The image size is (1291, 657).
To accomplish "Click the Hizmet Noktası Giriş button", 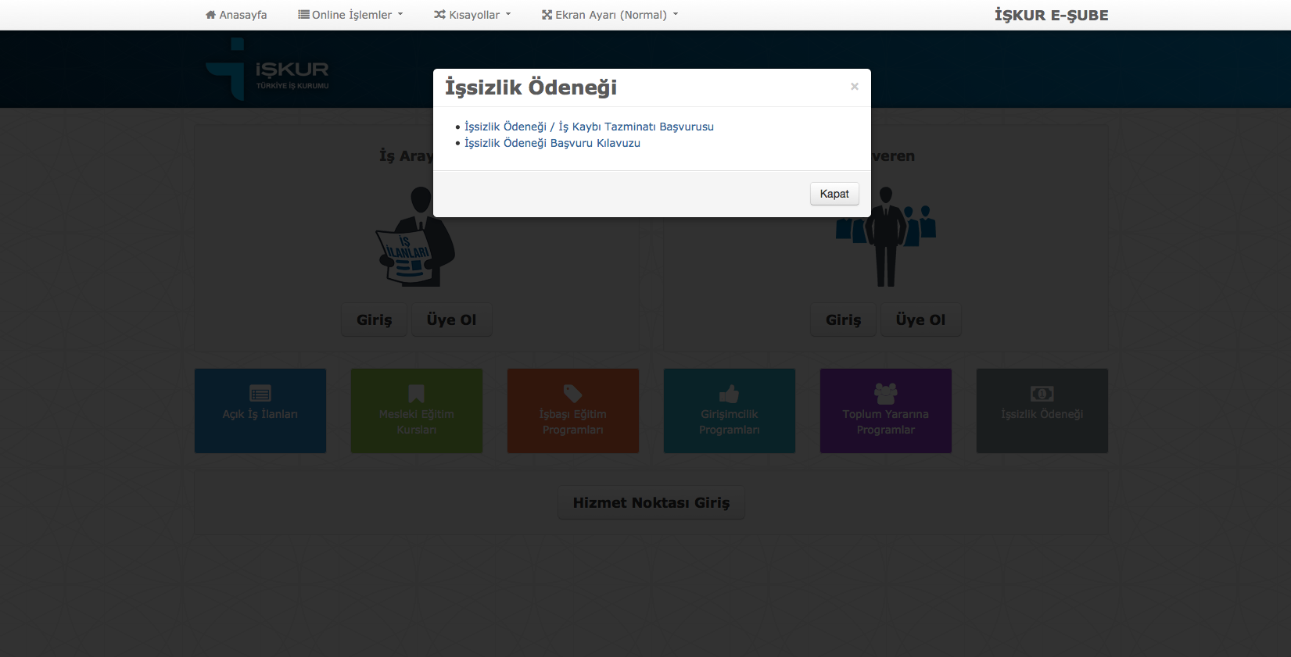I will click(651, 503).
